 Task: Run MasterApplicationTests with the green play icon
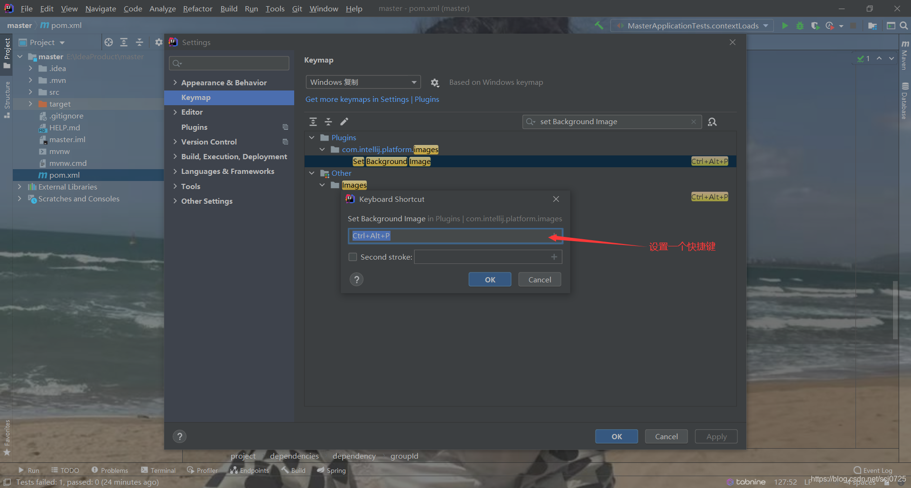tap(785, 26)
